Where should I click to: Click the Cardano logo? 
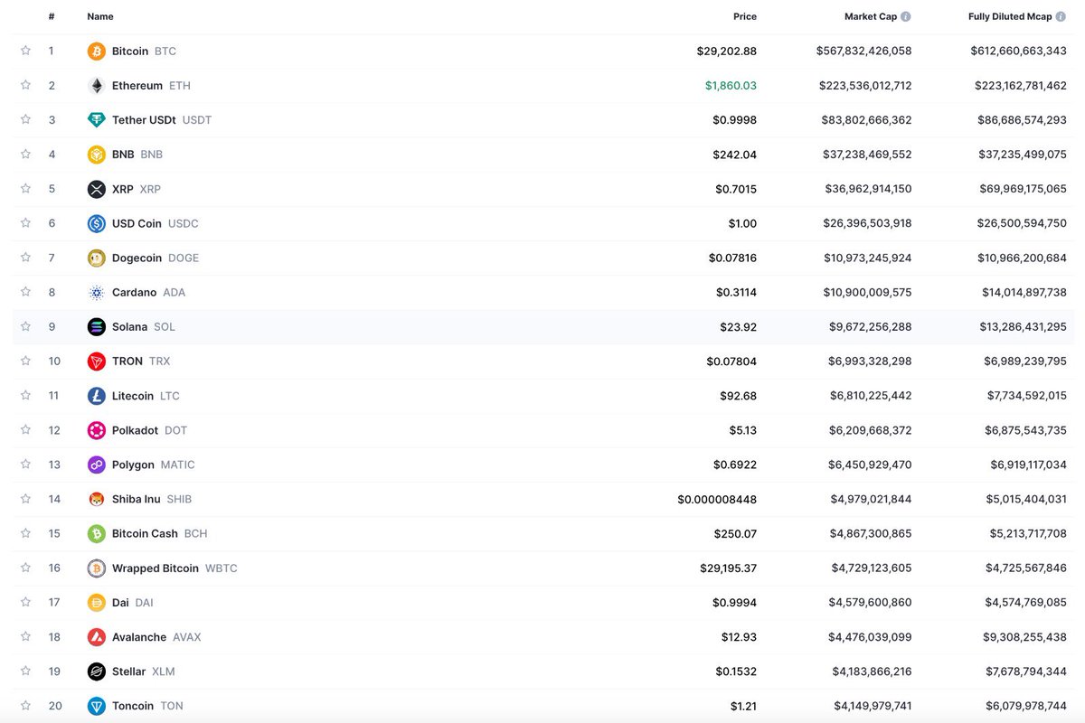97,293
